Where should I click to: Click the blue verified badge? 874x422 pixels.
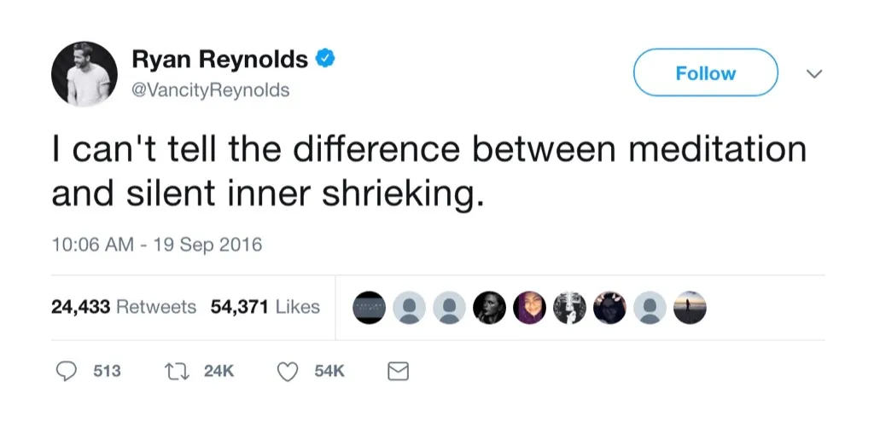pyautogui.click(x=325, y=59)
